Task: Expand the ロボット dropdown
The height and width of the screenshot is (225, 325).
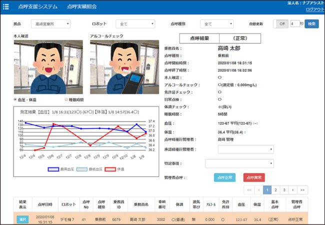Action: coord(135,24)
